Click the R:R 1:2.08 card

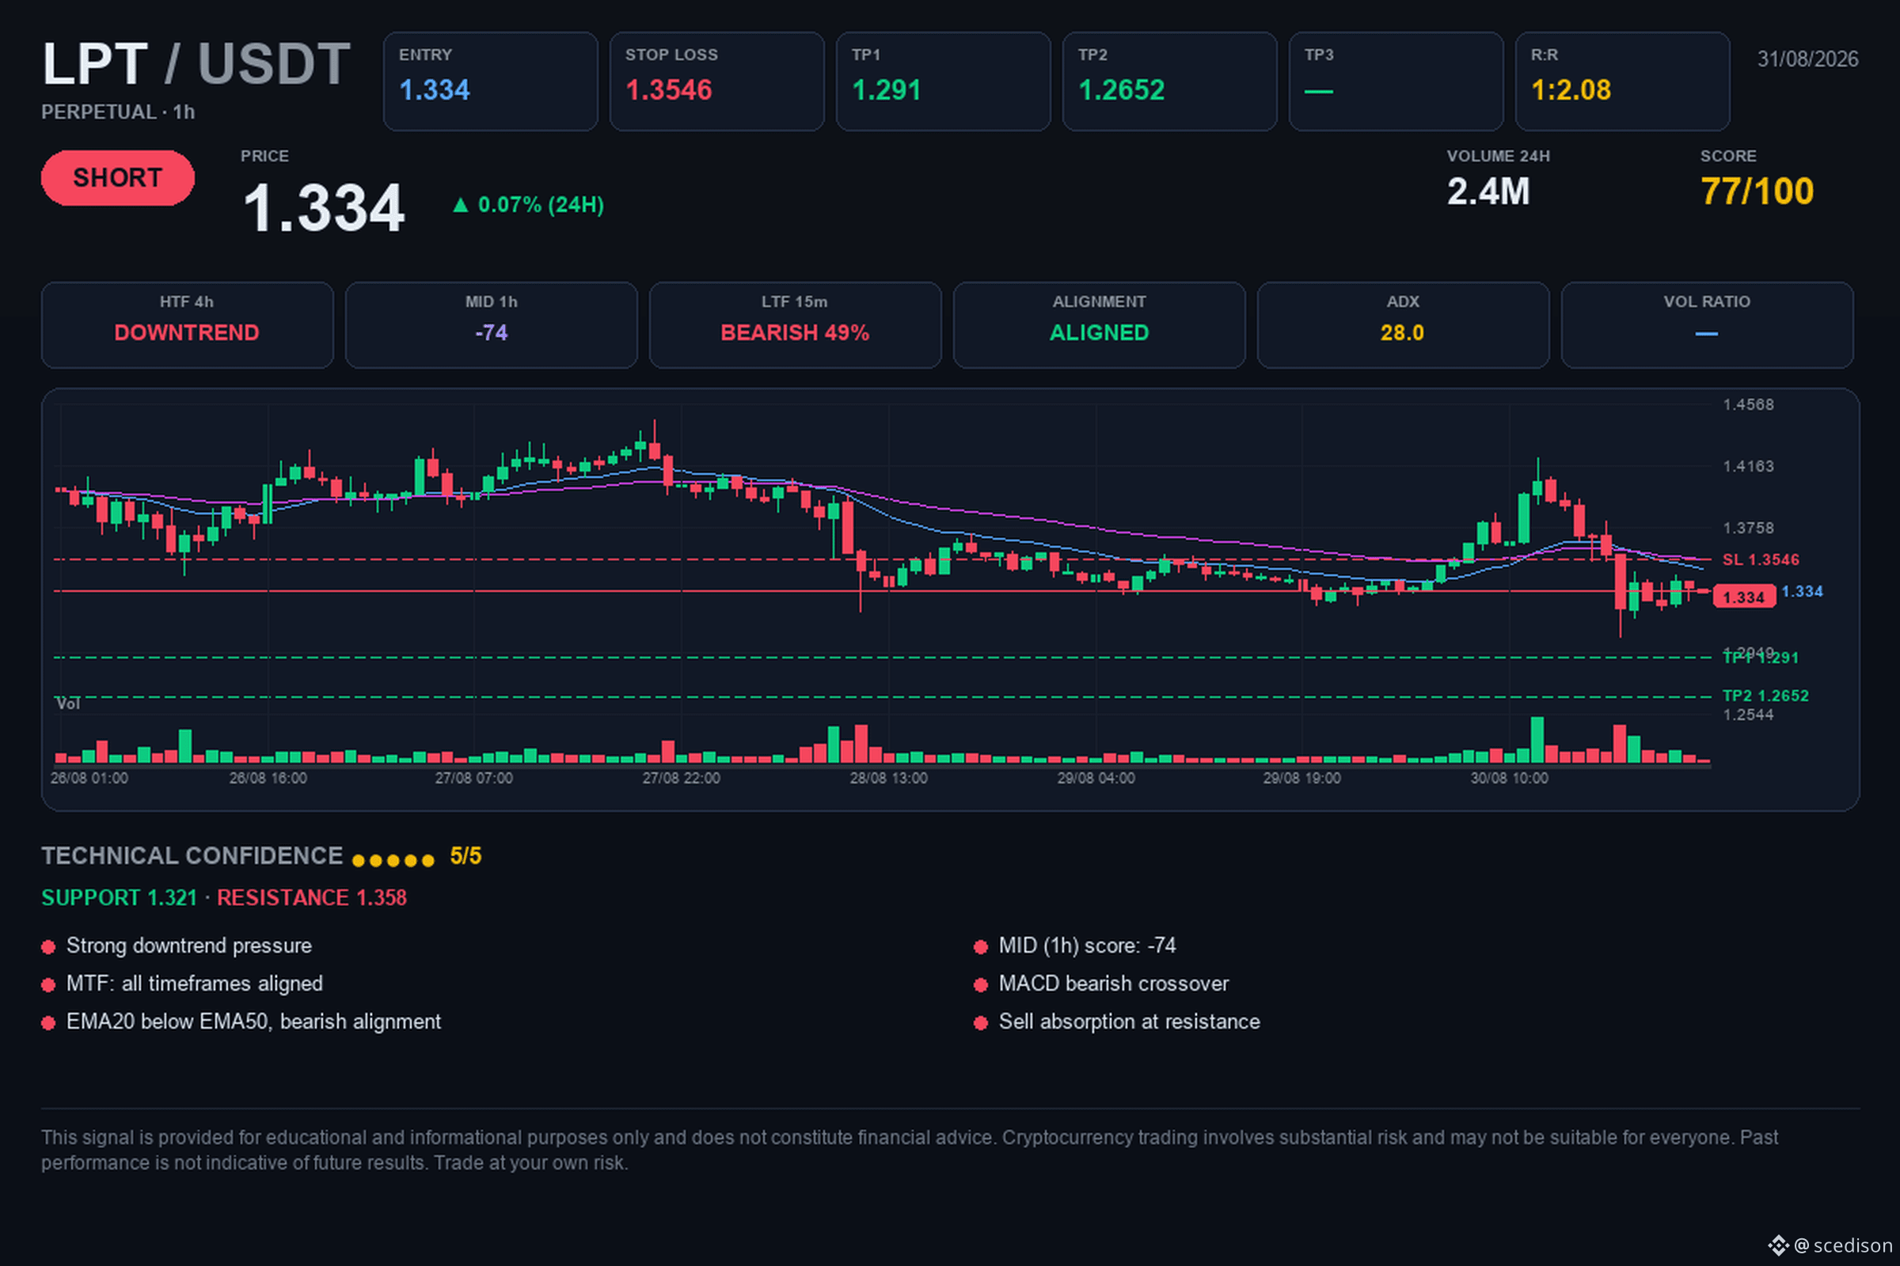pos(1622,81)
